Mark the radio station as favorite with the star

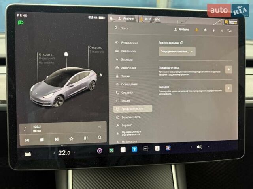tap(71, 139)
